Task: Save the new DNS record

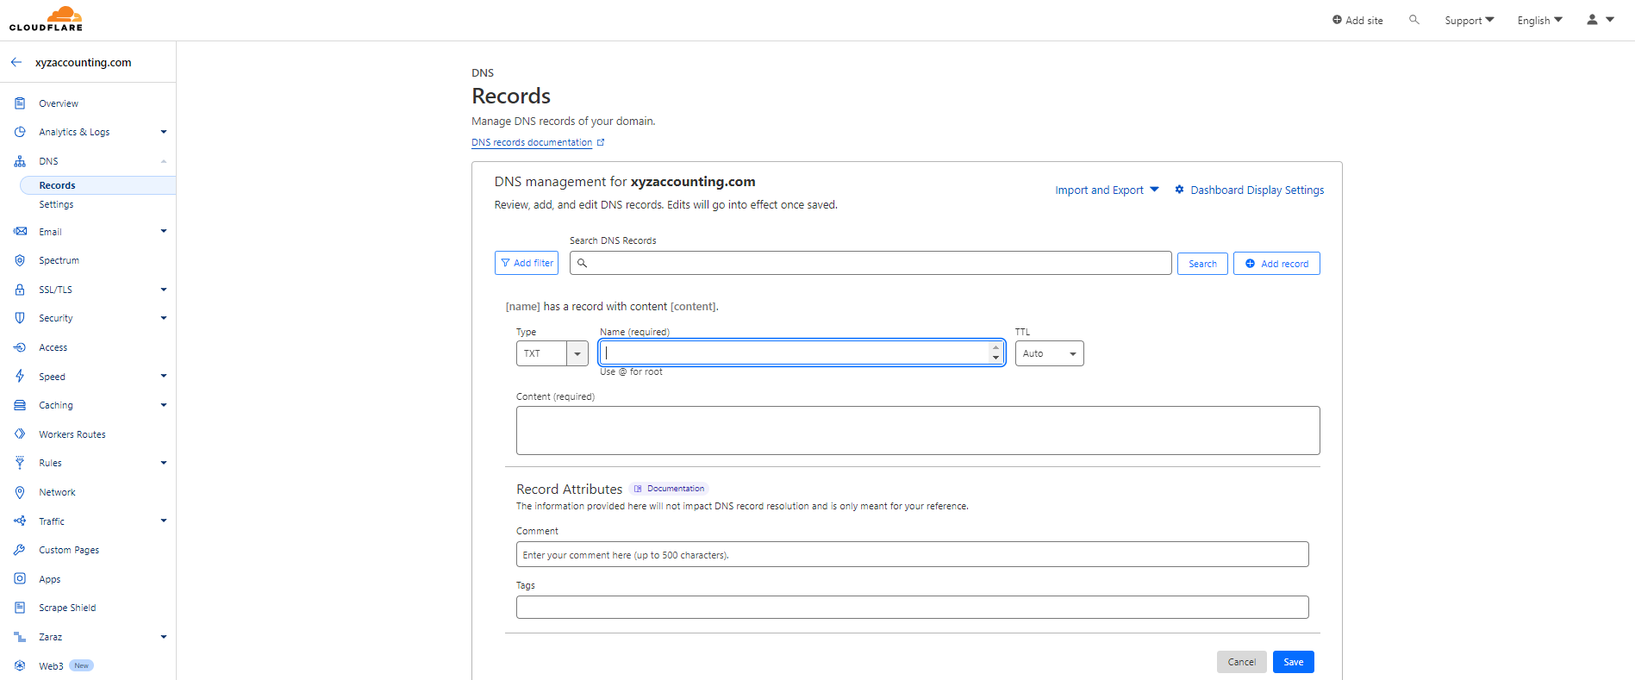Action: (x=1293, y=662)
